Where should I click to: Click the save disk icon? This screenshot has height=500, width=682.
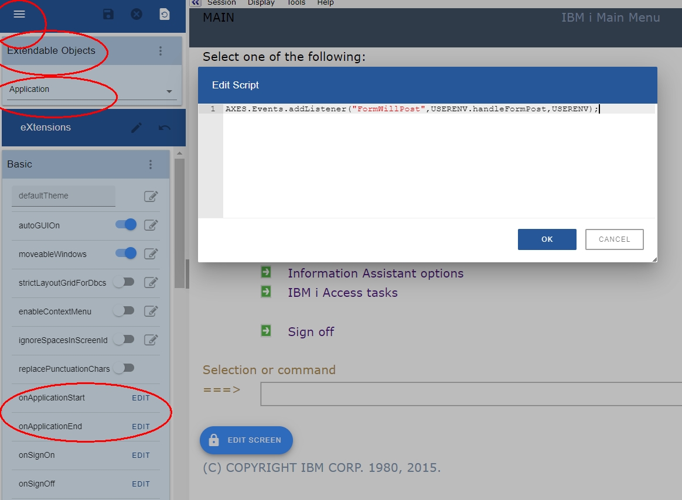click(x=108, y=14)
